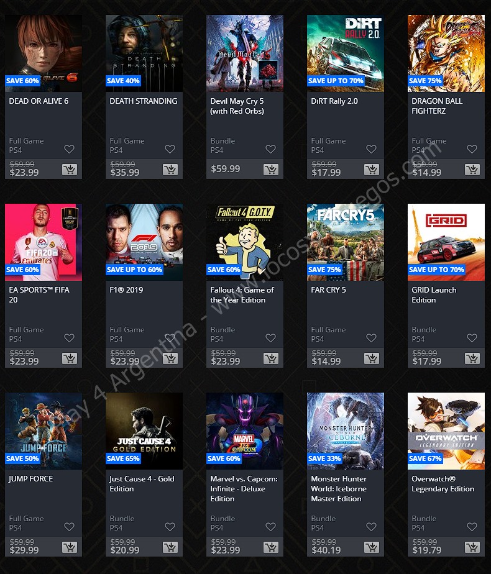
Task: Add DEATH STRANDING to cart
Action: [x=170, y=169]
